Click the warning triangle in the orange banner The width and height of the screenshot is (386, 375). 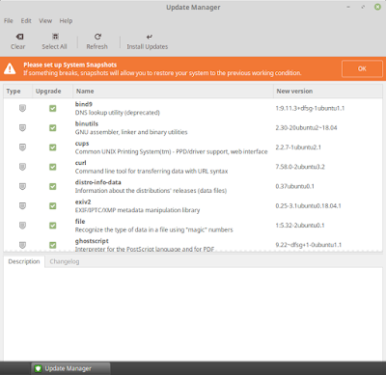pos(10,68)
